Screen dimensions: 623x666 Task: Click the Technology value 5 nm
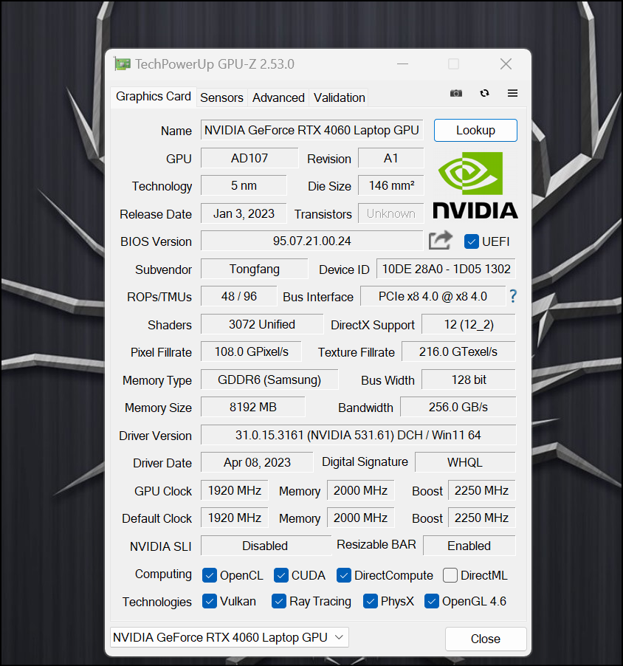coord(244,185)
